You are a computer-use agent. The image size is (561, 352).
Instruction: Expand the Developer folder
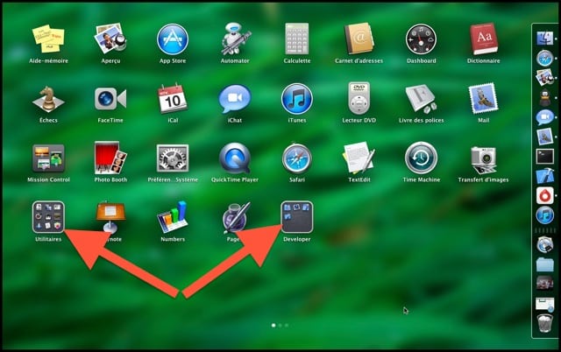pyautogui.click(x=296, y=217)
